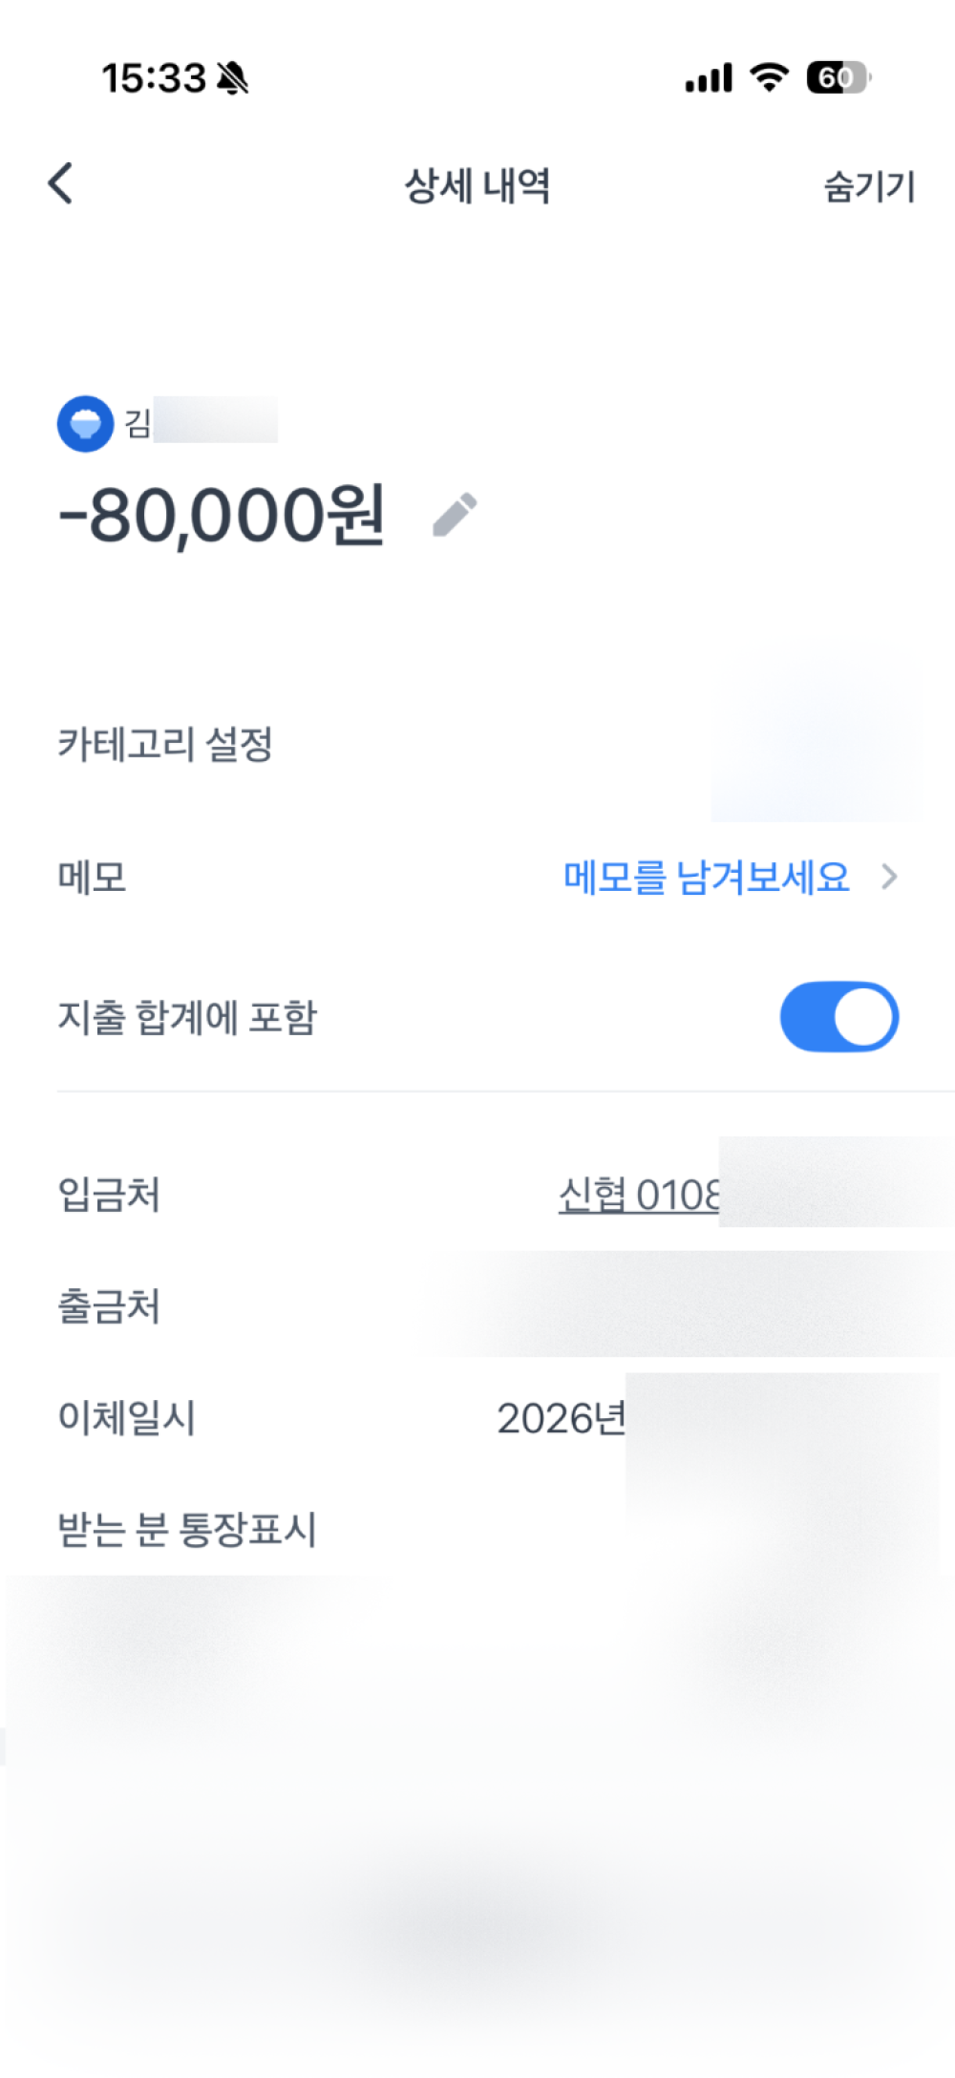
Task: Select the 메모 row label
Action: pos(92,877)
